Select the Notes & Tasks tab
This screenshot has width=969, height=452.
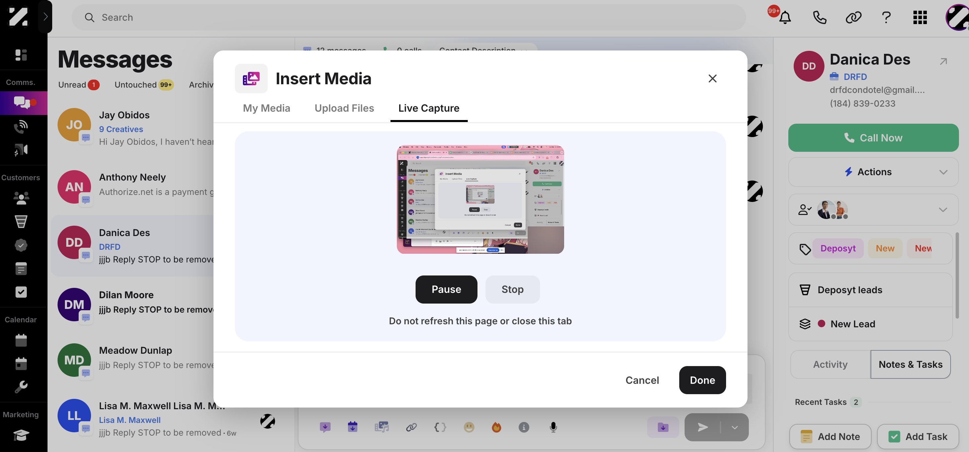tap(910, 364)
